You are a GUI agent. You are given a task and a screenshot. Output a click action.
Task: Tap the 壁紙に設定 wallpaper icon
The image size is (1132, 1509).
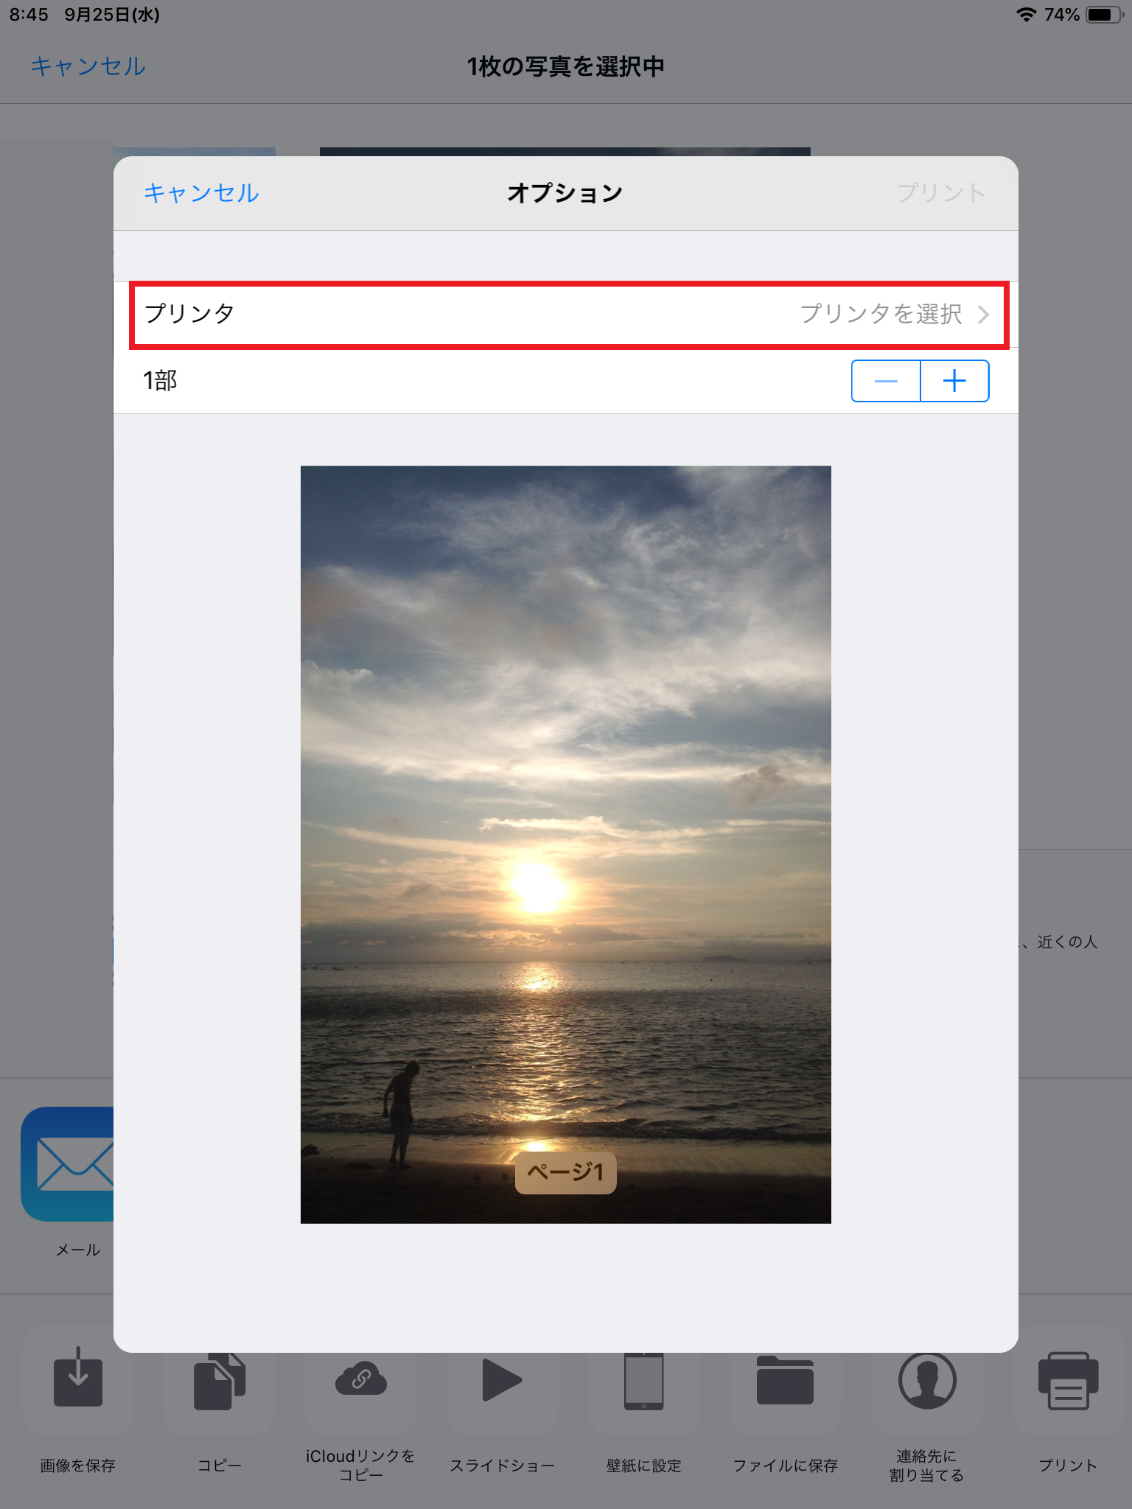click(x=643, y=1381)
